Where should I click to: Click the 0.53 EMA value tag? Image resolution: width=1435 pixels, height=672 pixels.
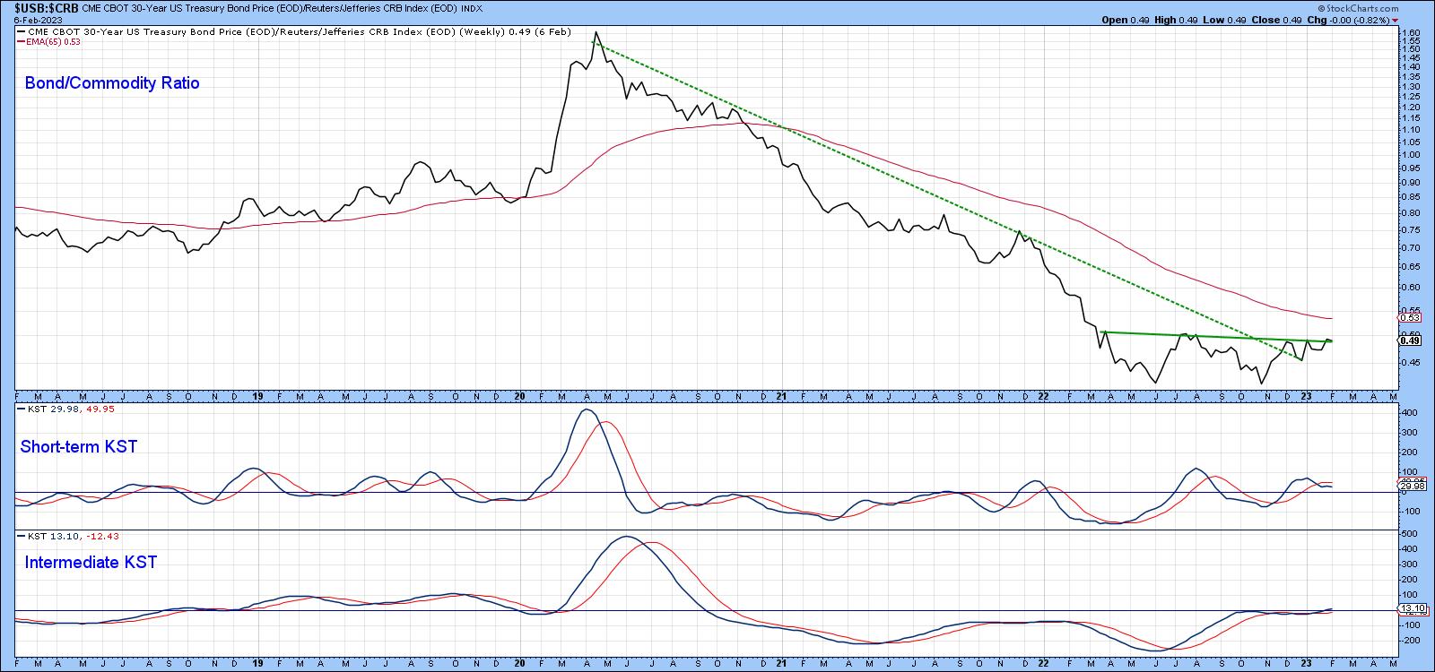1409,317
